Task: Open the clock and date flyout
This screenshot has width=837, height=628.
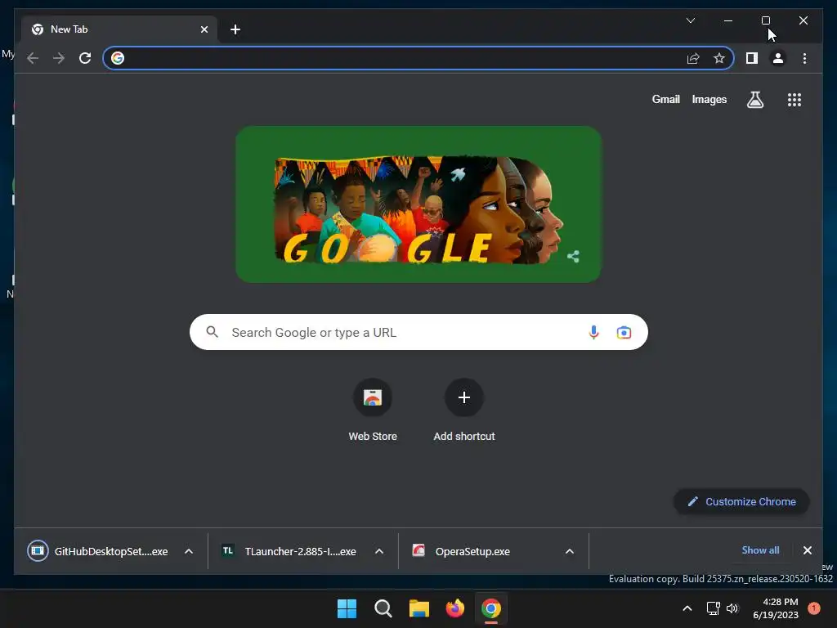Action: point(776,608)
